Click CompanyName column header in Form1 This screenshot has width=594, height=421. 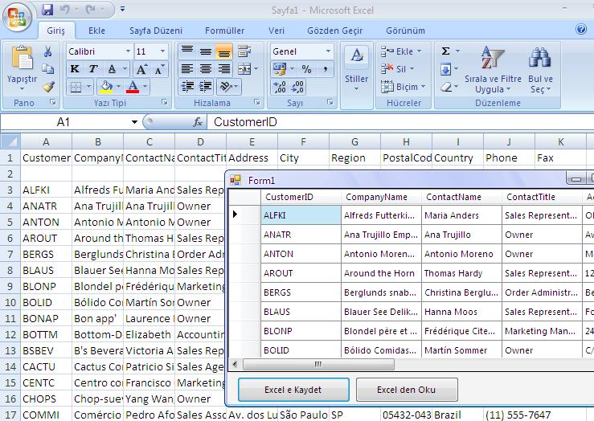[x=381, y=197]
